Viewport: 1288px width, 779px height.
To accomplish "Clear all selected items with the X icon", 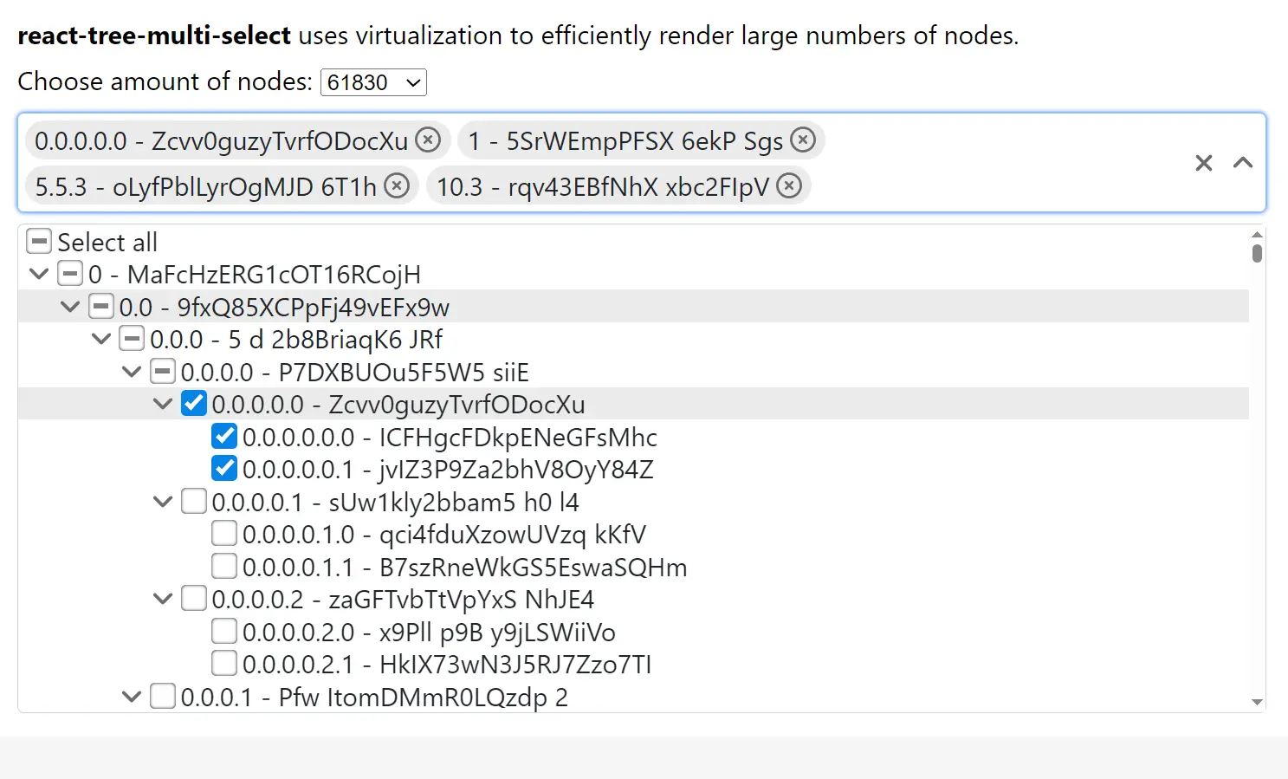I will 1203,163.
